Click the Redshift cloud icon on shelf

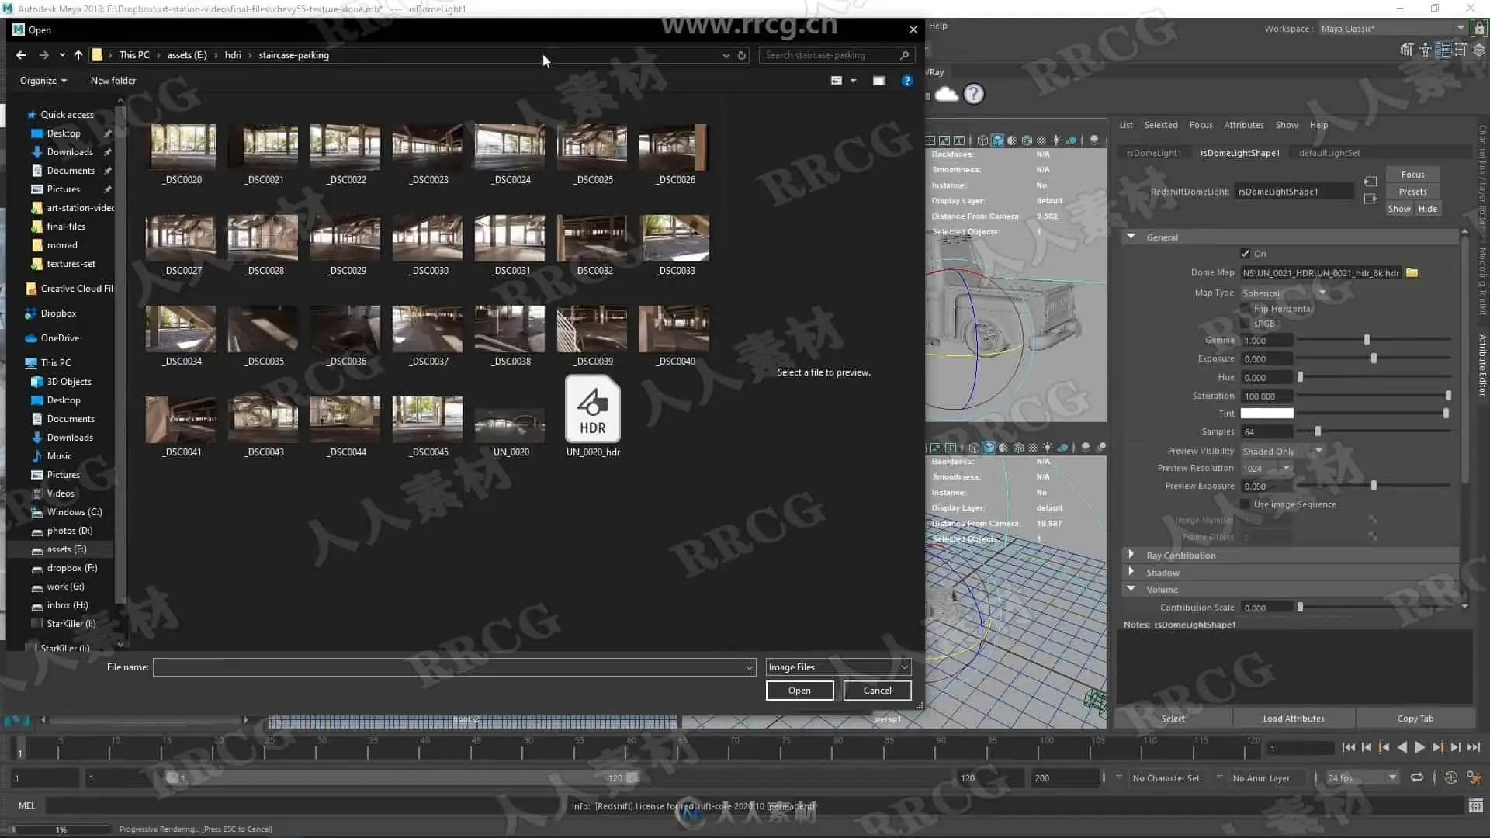click(x=947, y=95)
